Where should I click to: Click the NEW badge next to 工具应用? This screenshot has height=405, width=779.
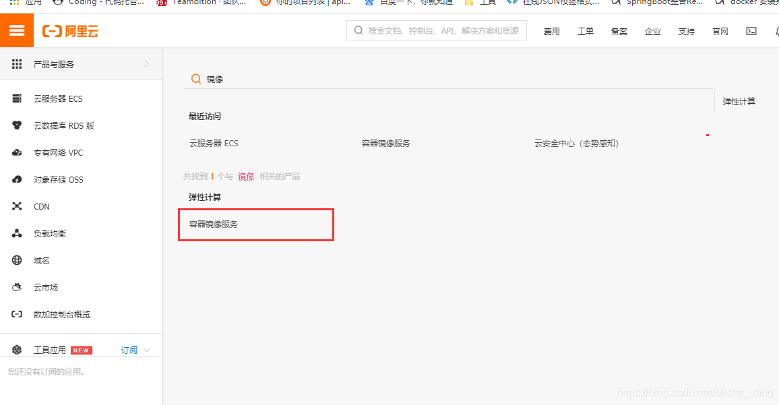point(81,350)
